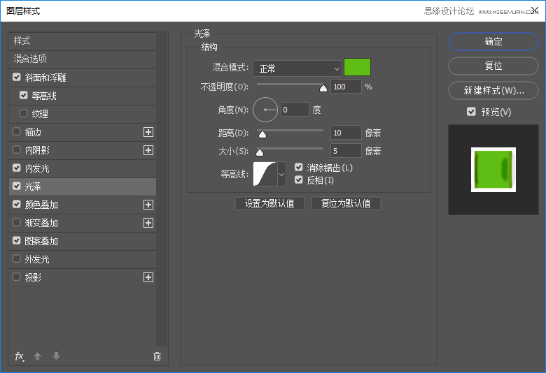546x373 pixels.
Task: Add another 描边 effect with plus icon
Action: (x=148, y=132)
